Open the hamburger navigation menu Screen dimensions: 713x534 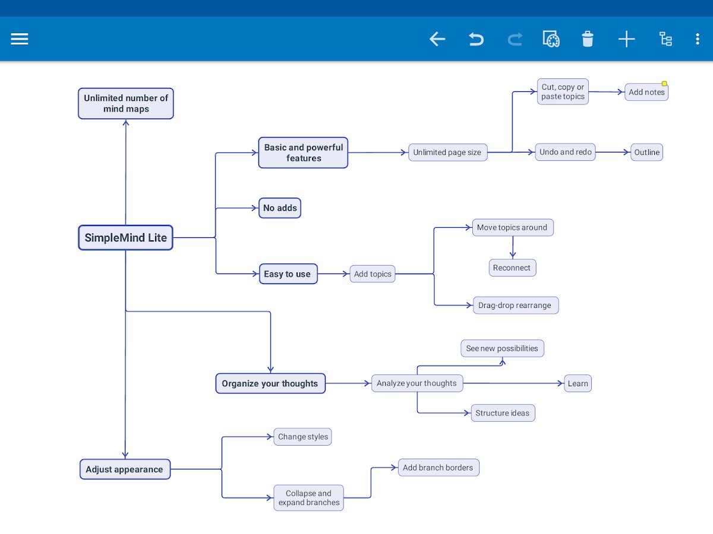[x=20, y=39]
